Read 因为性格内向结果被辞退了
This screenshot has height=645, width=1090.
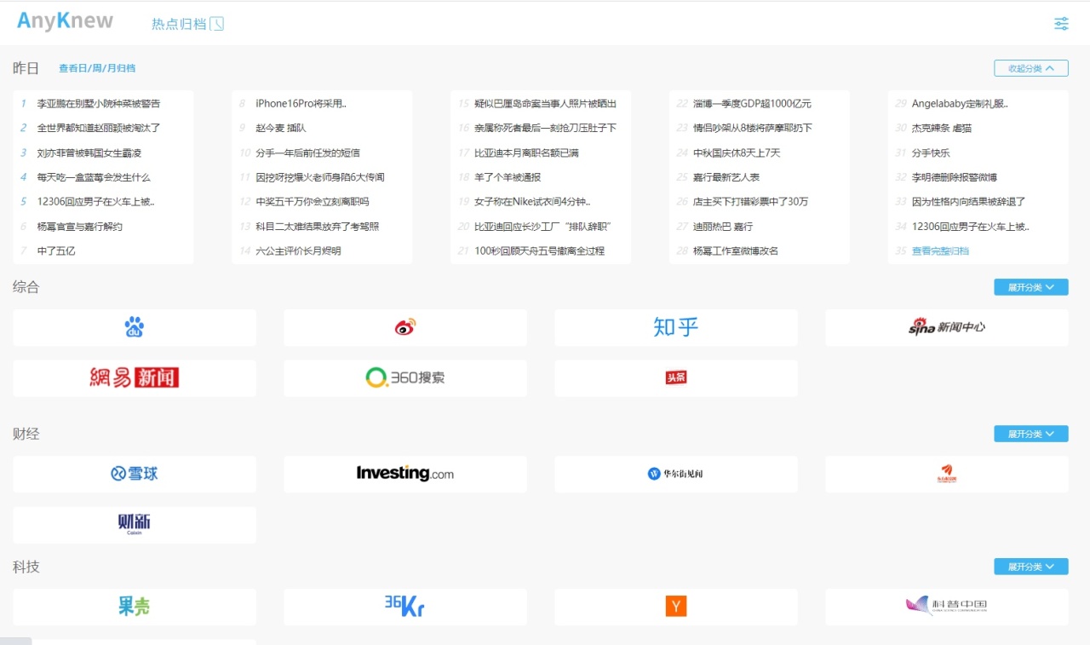click(969, 202)
